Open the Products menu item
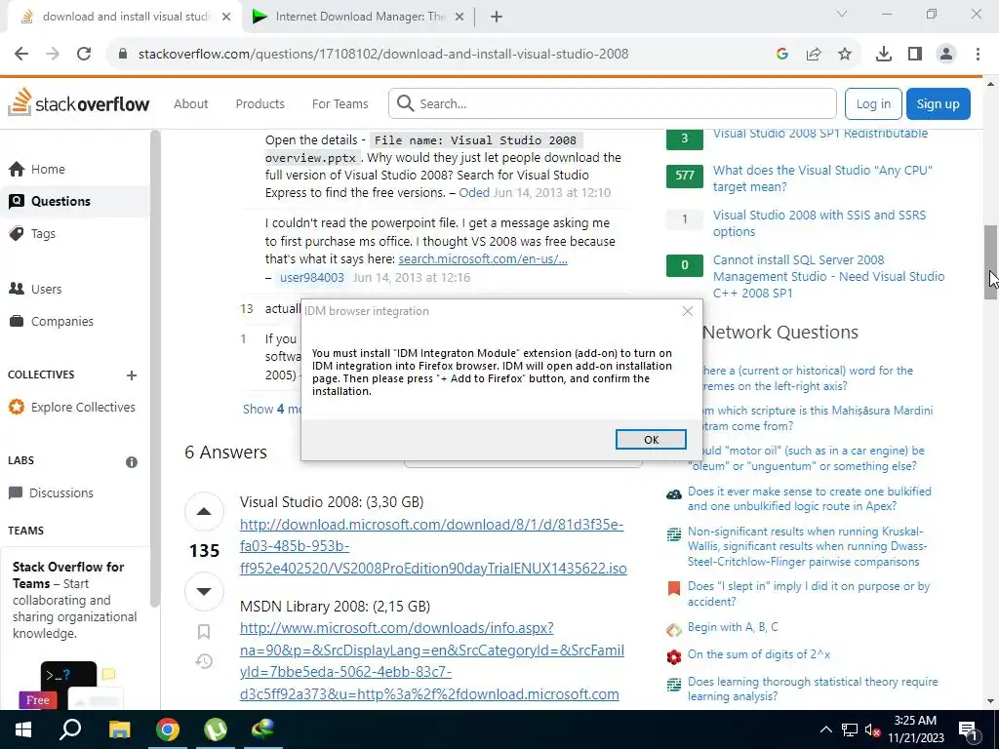999x749 pixels. point(260,103)
